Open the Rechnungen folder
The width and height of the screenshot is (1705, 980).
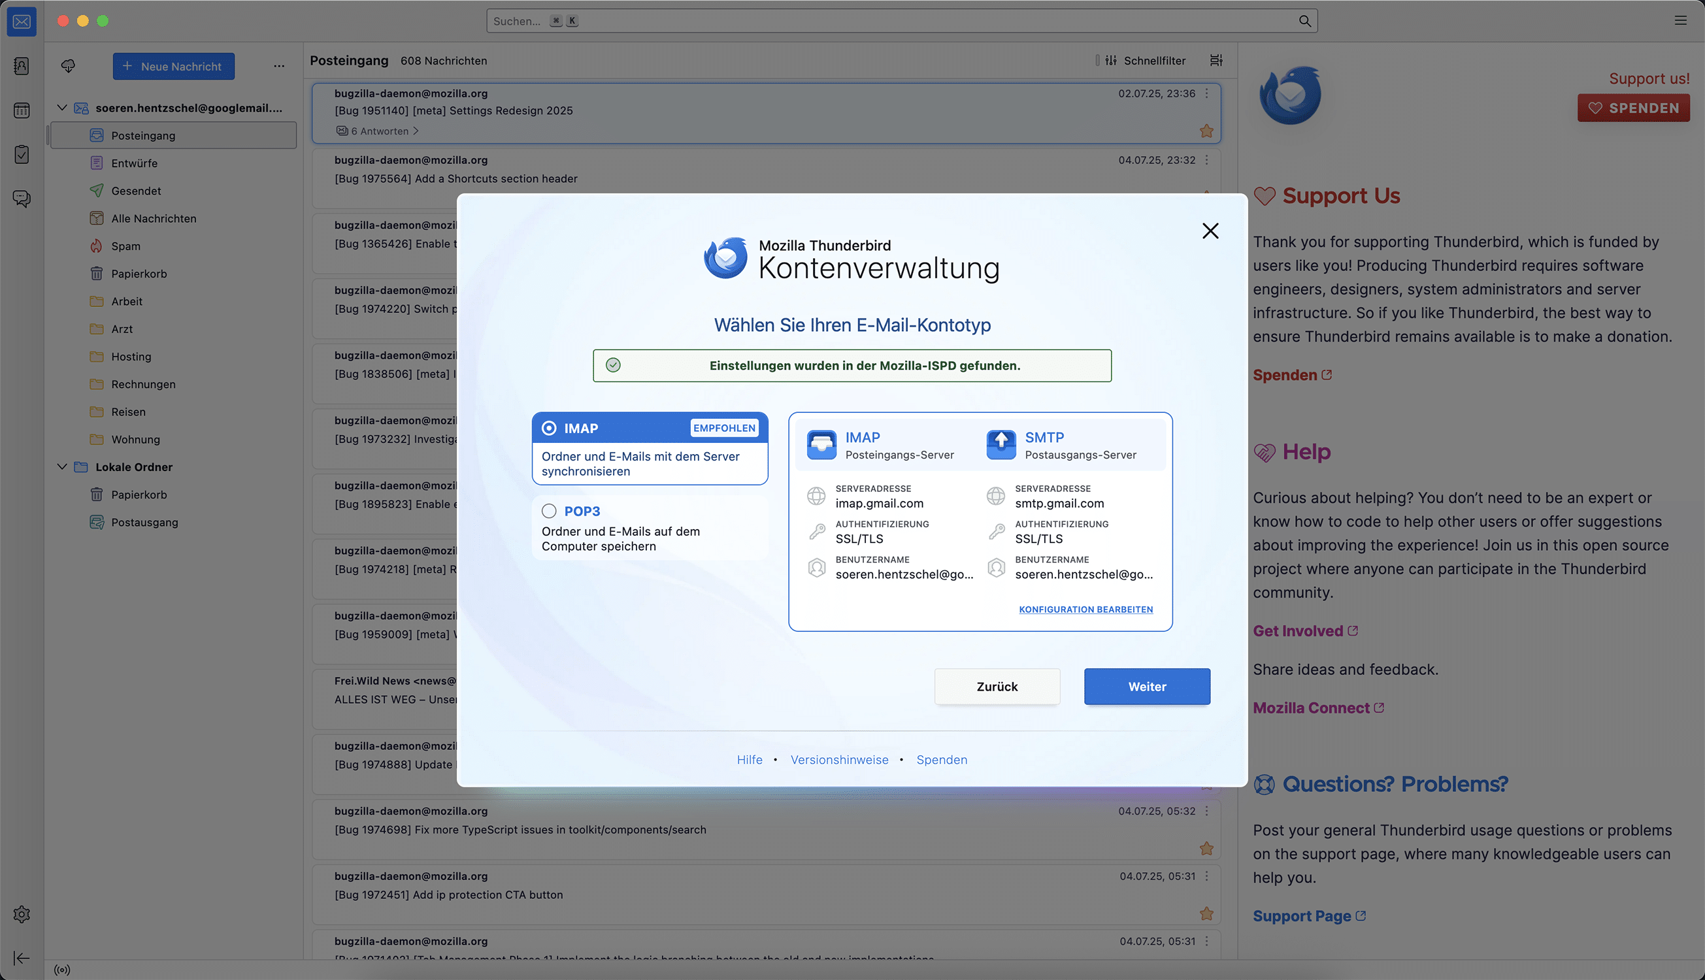click(174, 384)
